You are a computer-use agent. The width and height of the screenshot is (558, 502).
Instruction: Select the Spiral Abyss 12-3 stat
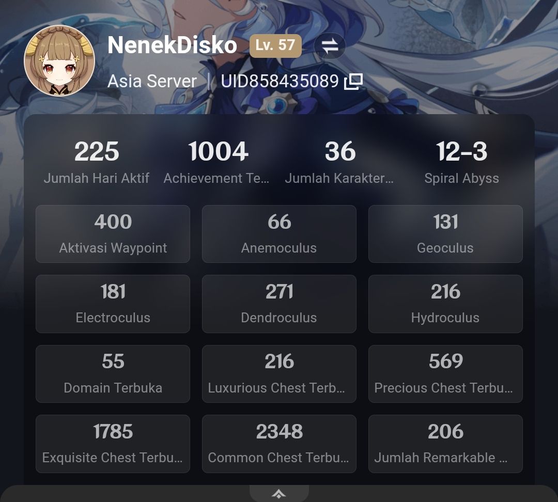(x=461, y=162)
